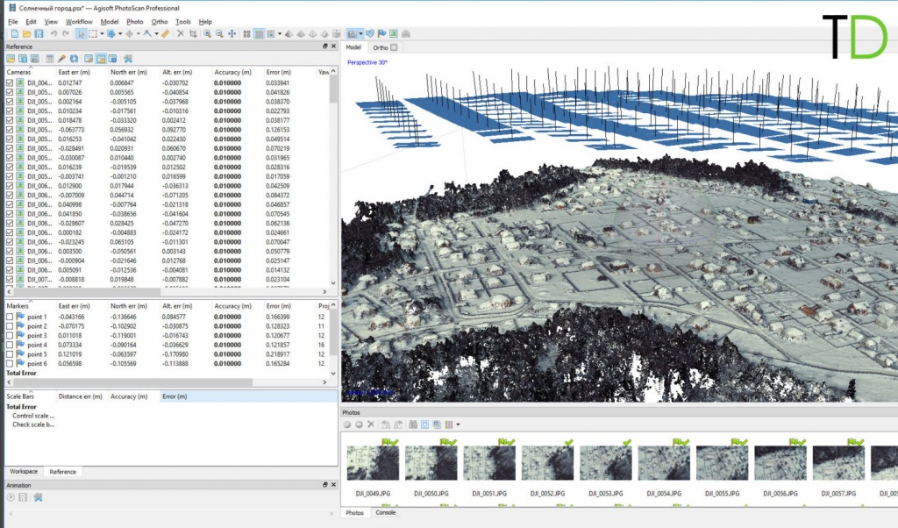Open Reference pane settings via wrench icon
Image resolution: width=898 pixels, height=528 pixels.
(x=128, y=58)
